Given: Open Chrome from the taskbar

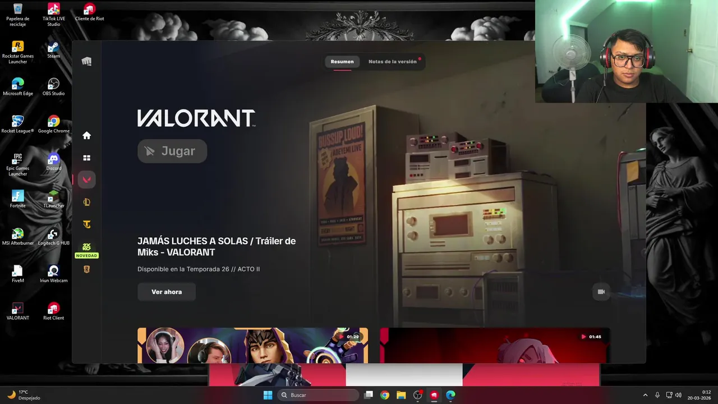Looking at the screenshot, I should click(385, 395).
